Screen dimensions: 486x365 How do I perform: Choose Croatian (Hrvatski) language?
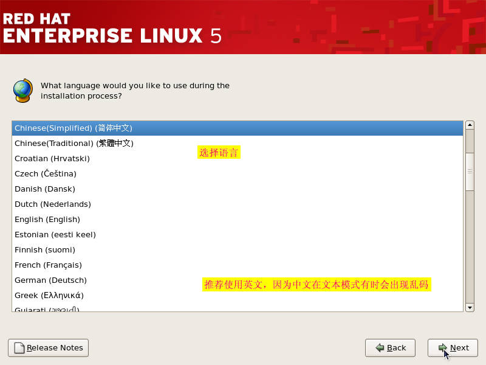(x=238, y=159)
